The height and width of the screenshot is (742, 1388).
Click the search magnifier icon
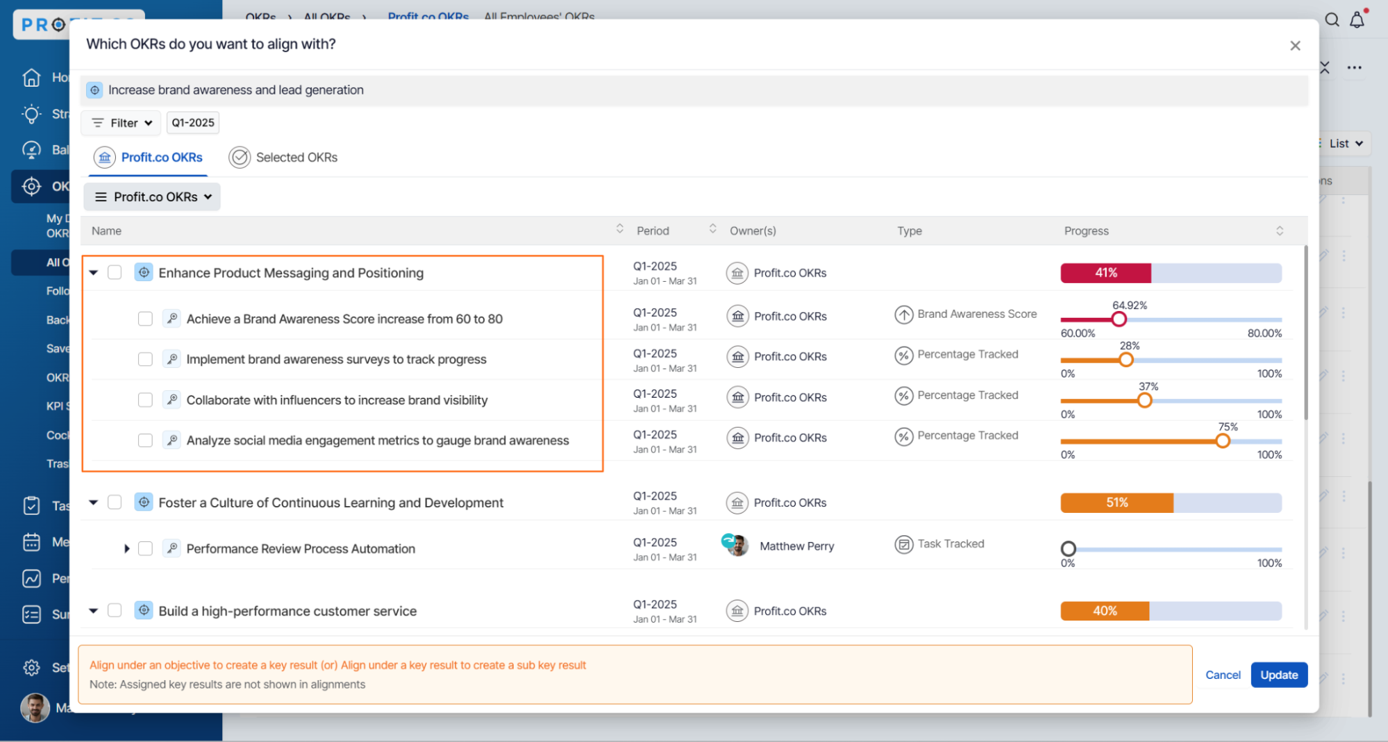[x=1331, y=20]
